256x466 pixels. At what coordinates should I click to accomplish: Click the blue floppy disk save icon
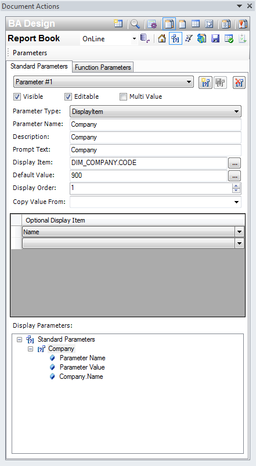(215, 38)
